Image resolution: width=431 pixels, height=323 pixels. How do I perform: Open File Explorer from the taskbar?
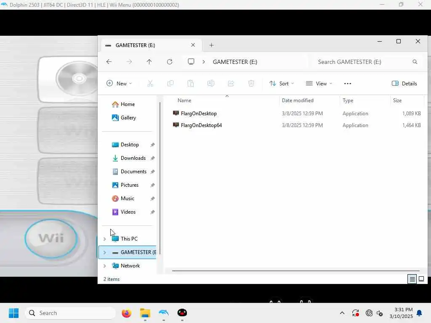[145, 313]
